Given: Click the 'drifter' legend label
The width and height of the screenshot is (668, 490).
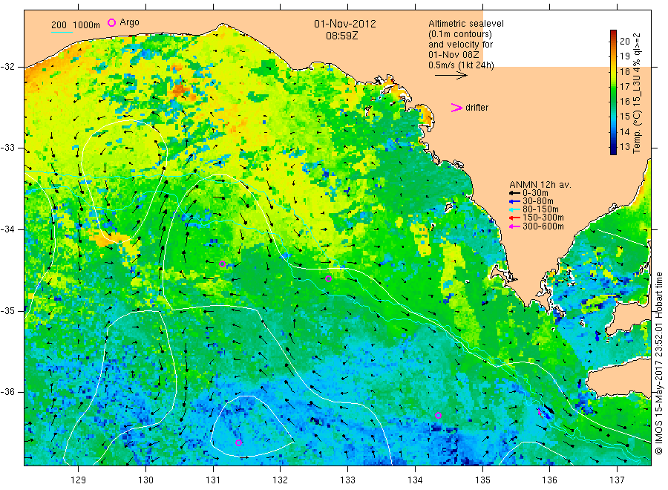Looking at the screenshot, I should (477, 108).
